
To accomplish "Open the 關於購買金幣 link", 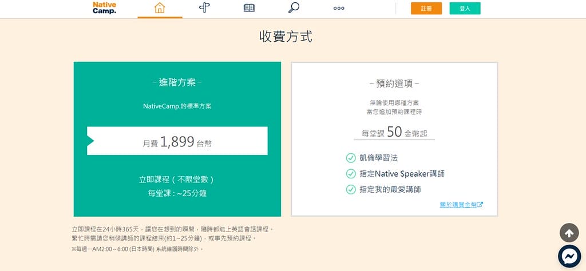I will coord(458,205).
